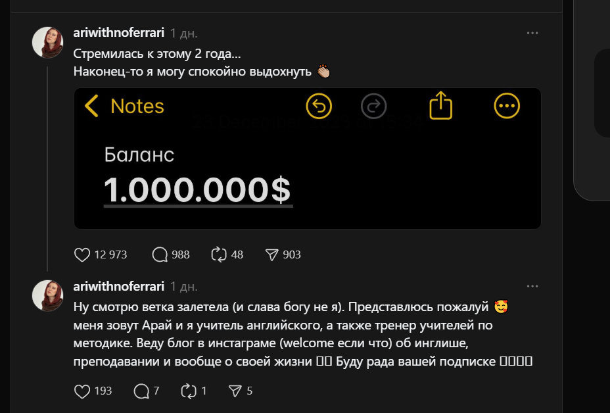Repost the post with 48 reposts
Viewport: 610px width, 413px height.
(x=218, y=255)
